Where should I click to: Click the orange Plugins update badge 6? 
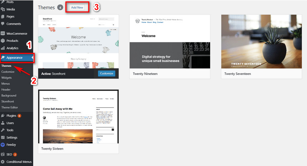click(x=19, y=116)
